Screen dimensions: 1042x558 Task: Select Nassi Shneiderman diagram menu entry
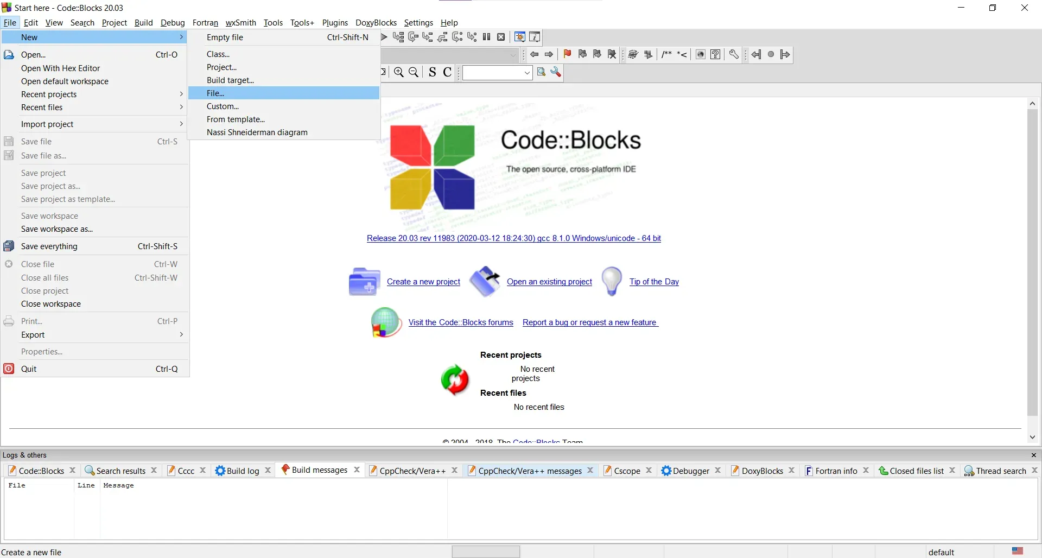(284, 132)
